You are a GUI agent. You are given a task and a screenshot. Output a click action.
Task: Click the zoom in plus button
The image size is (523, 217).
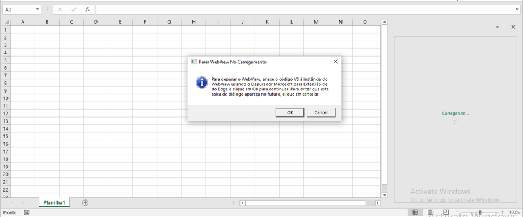pos(503,212)
